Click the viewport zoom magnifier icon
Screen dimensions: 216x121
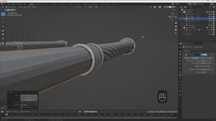pos(176,23)
